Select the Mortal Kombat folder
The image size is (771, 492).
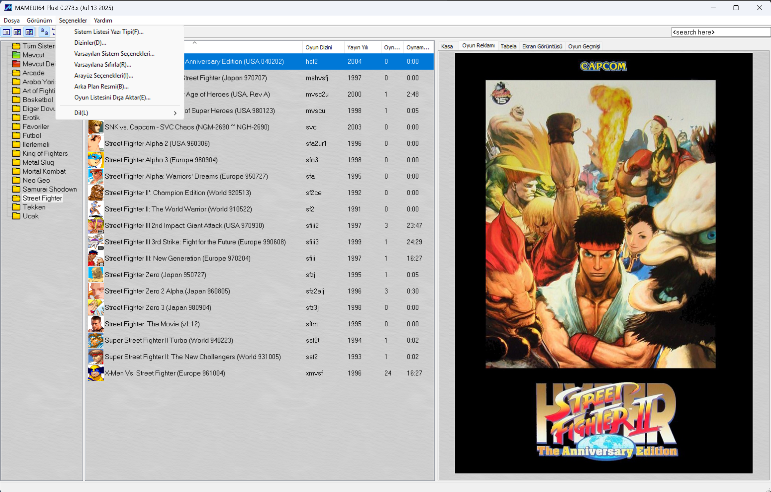(x=44, y=171)
